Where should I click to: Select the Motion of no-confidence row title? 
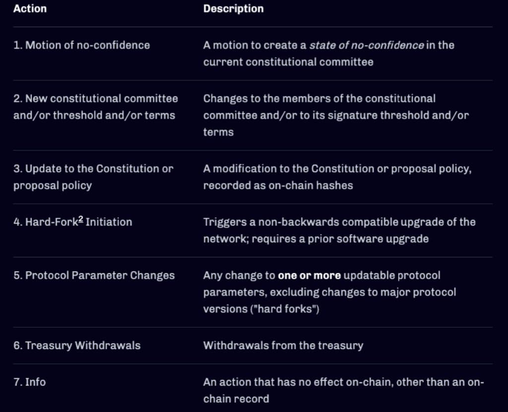coord(81,45)
